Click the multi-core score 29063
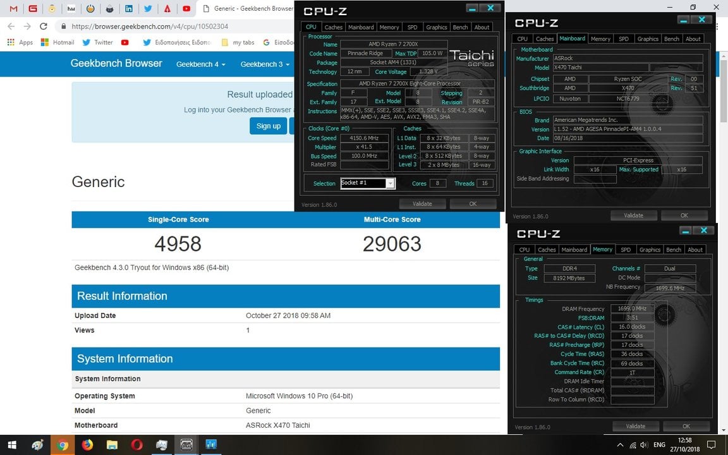The height and width of the screenshot is (455, 728). [x=392, y=244]
